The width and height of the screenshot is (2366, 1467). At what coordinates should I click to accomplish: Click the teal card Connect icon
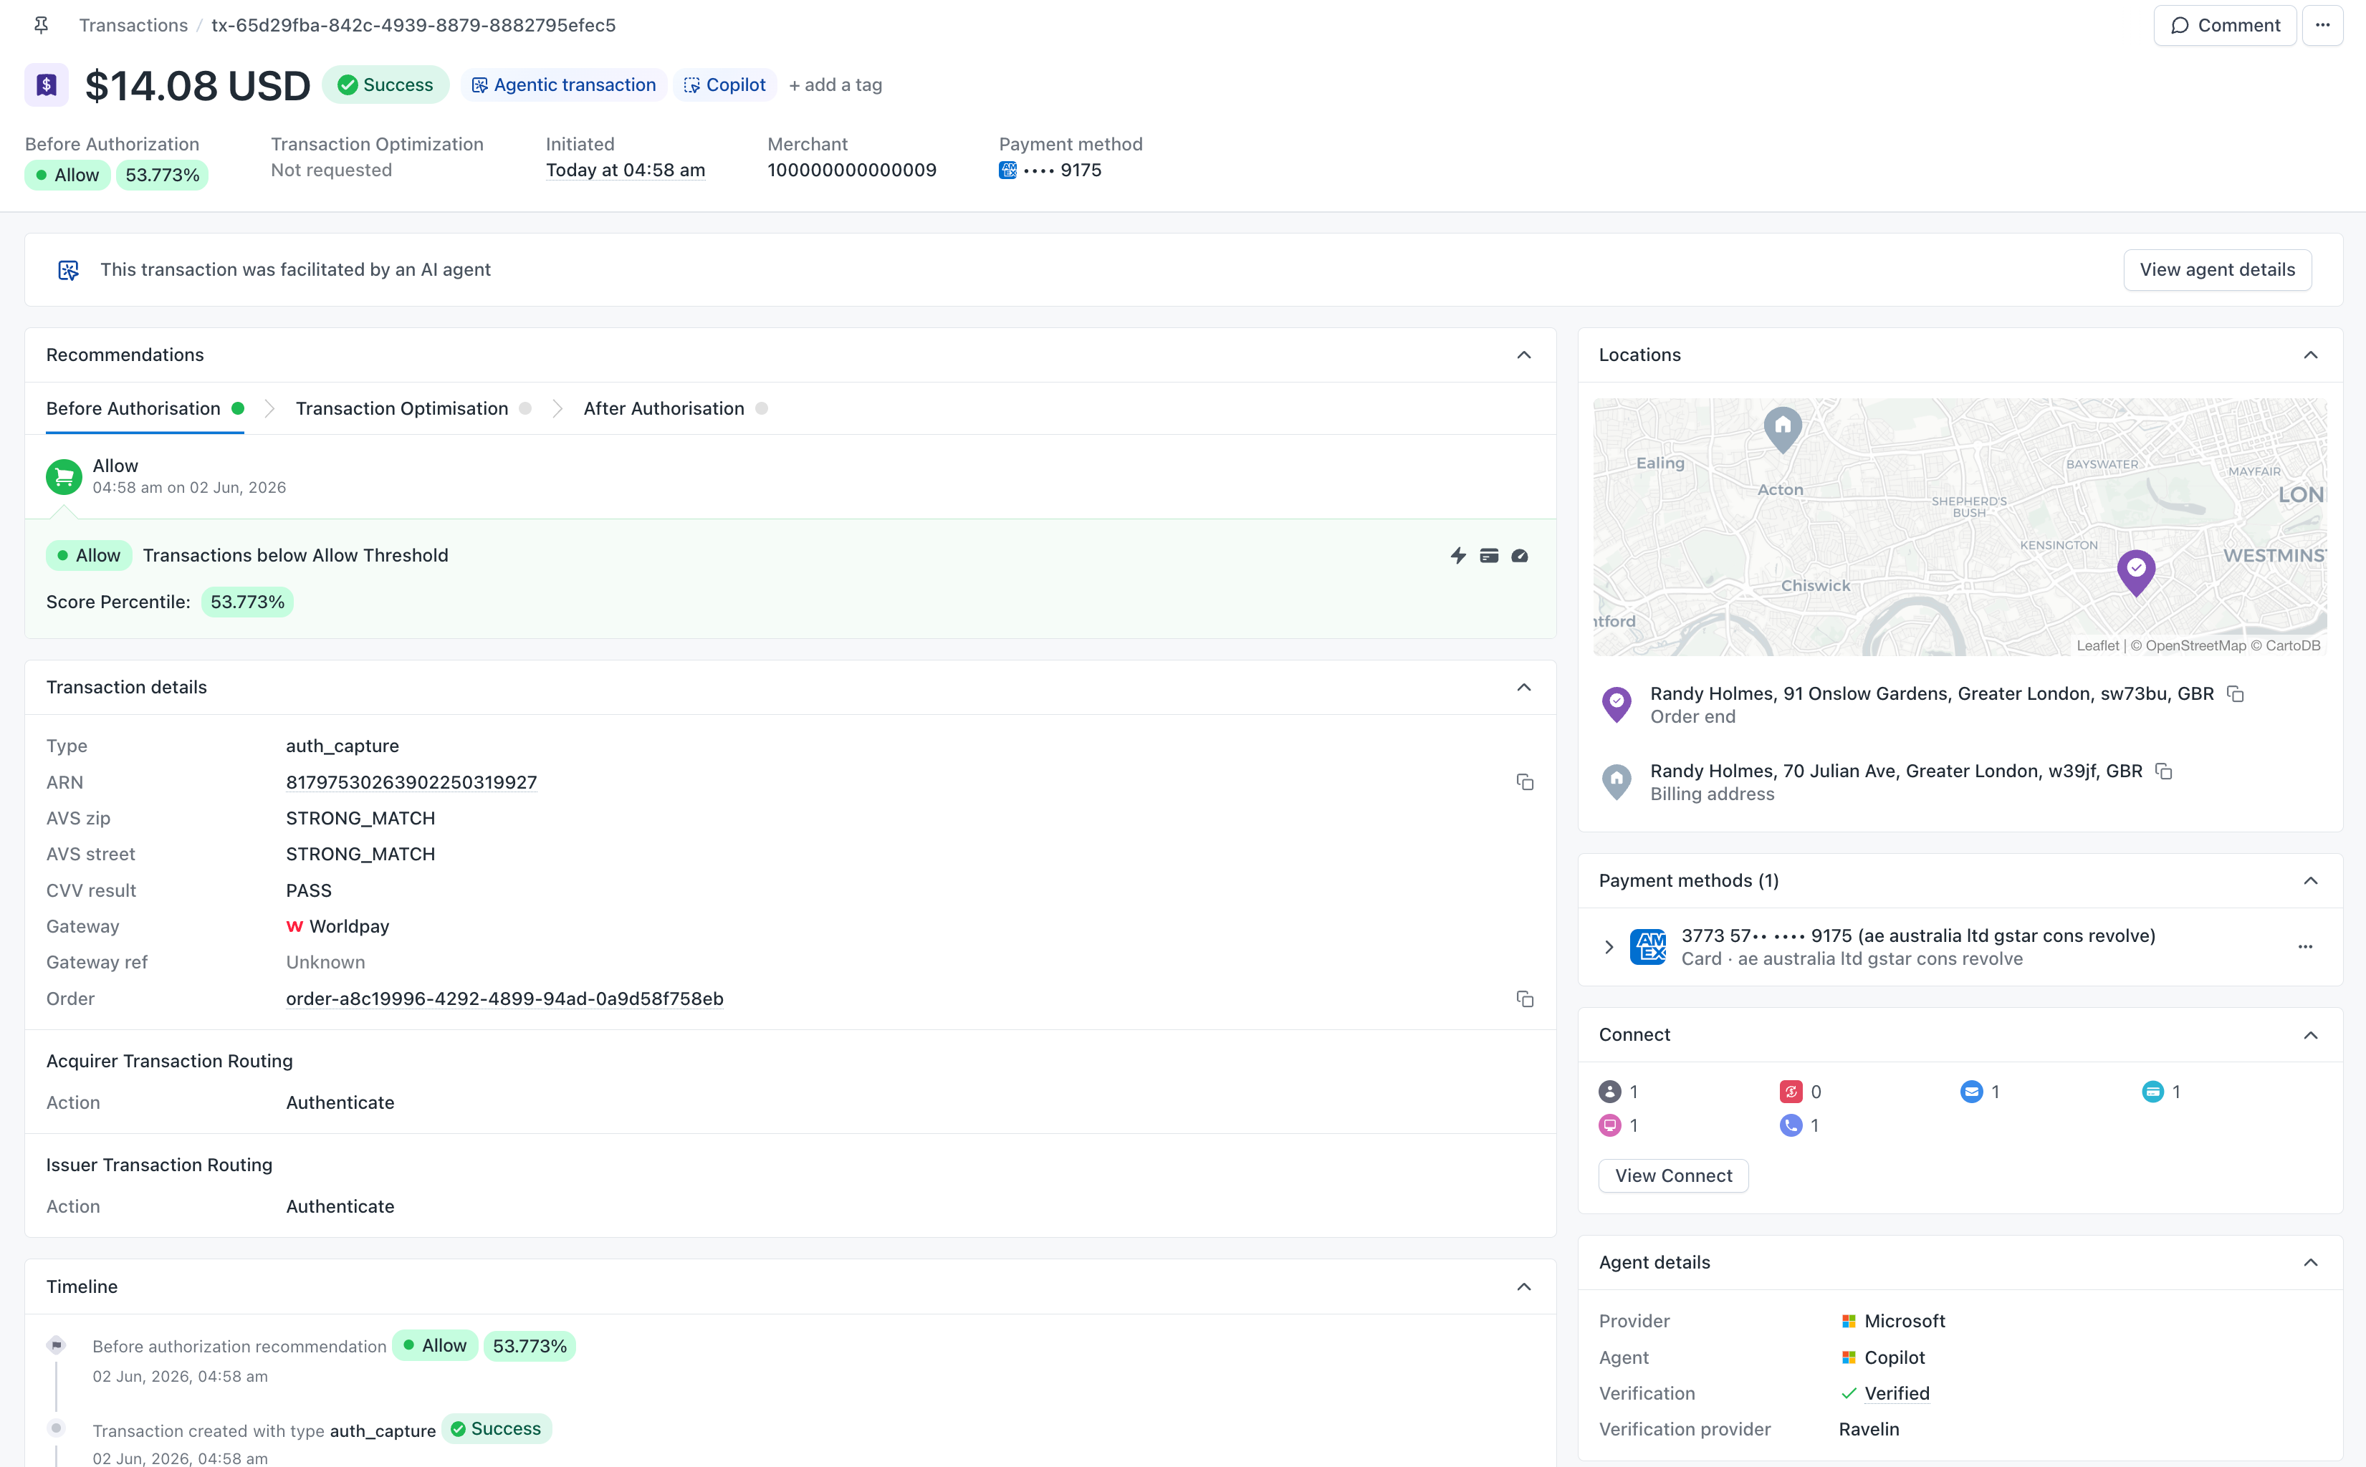coord(2152,1092)
